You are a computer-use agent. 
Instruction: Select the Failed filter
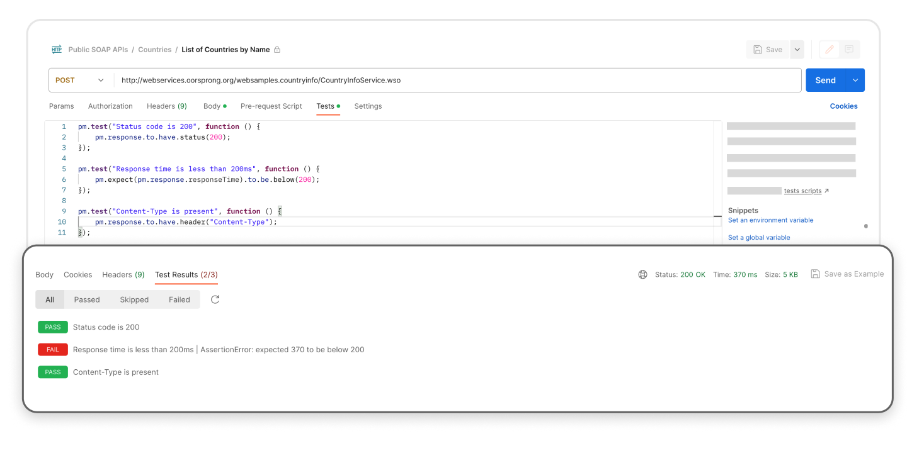pos(180,299)
